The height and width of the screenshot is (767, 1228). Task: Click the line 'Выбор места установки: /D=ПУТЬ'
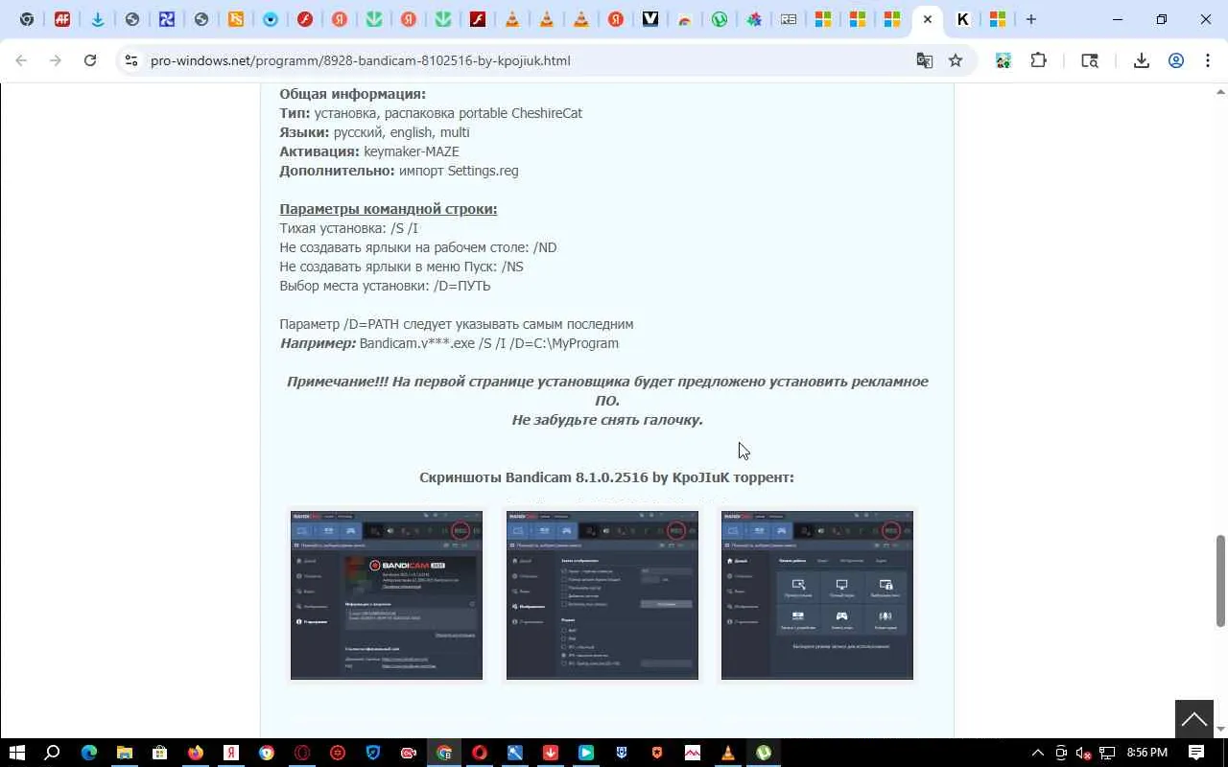coord(385,286)
